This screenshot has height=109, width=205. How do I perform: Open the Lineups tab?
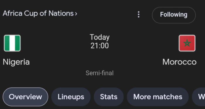coord(71,97)
